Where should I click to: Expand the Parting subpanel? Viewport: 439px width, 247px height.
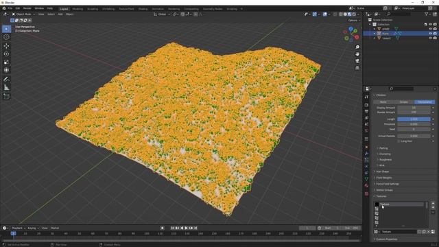[x=383, y=148]
